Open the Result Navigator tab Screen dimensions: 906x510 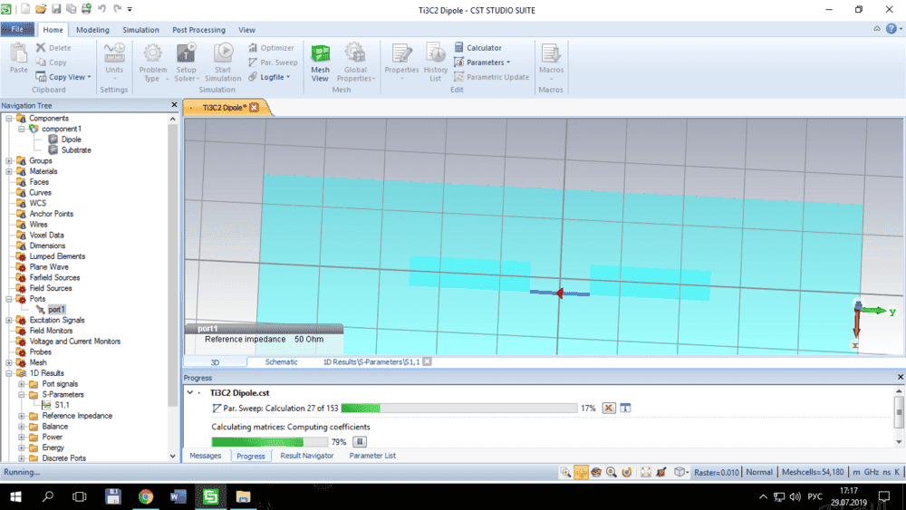[307, 456]
